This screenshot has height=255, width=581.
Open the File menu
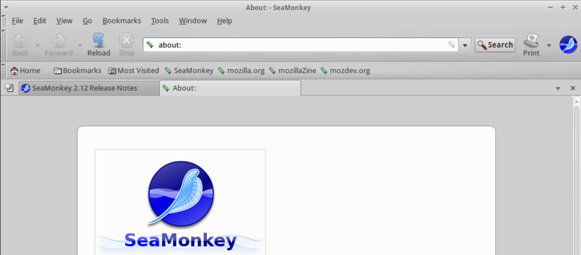pyautogui.click(x=17, y=21)
